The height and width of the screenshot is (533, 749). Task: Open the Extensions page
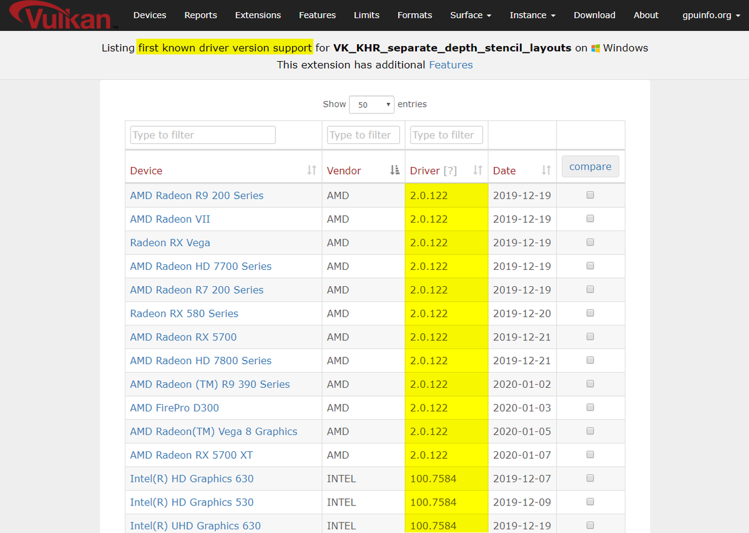(x=258, y=15)
